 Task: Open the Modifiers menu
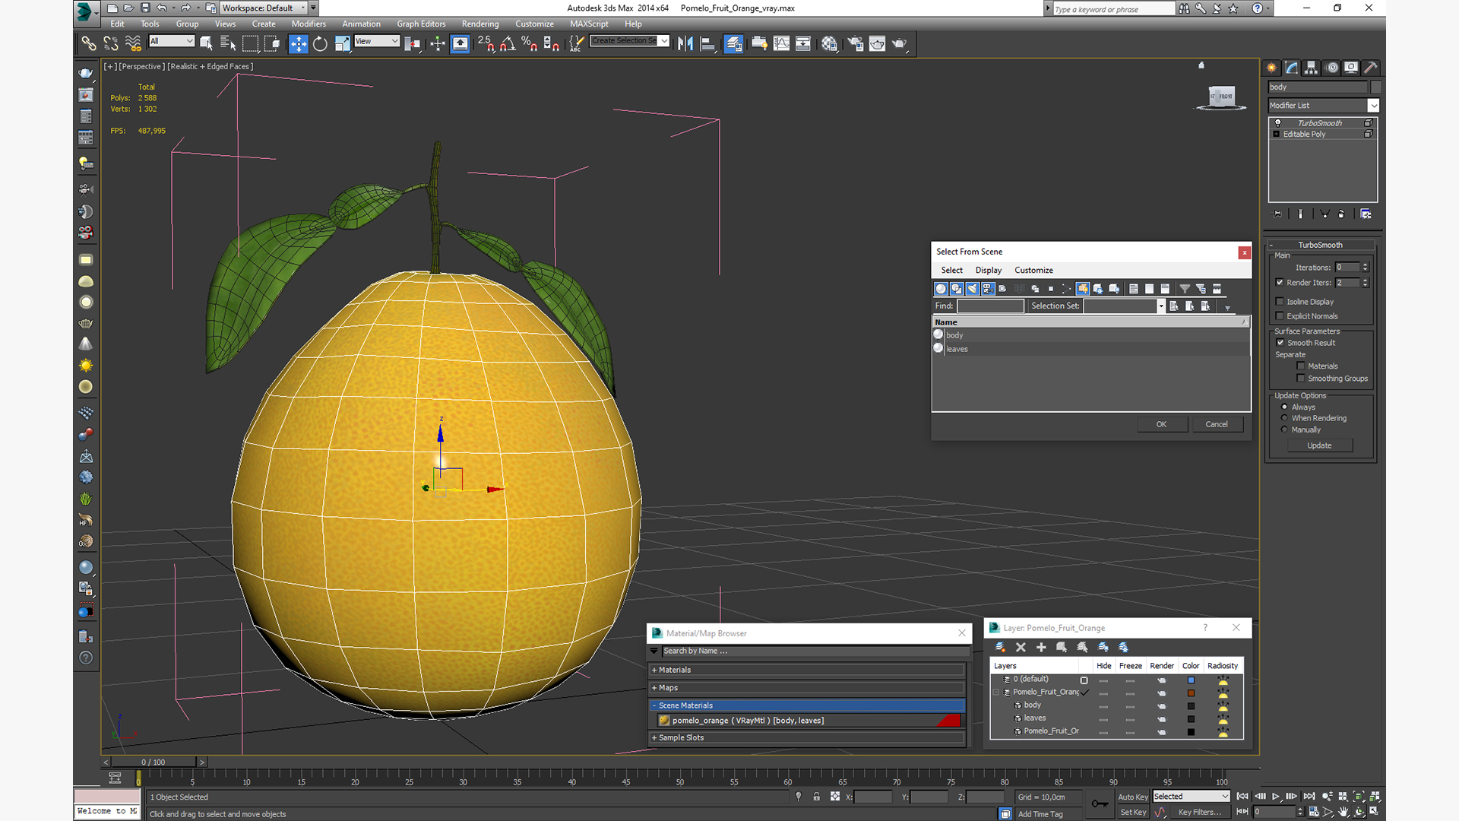coord(309,24)
